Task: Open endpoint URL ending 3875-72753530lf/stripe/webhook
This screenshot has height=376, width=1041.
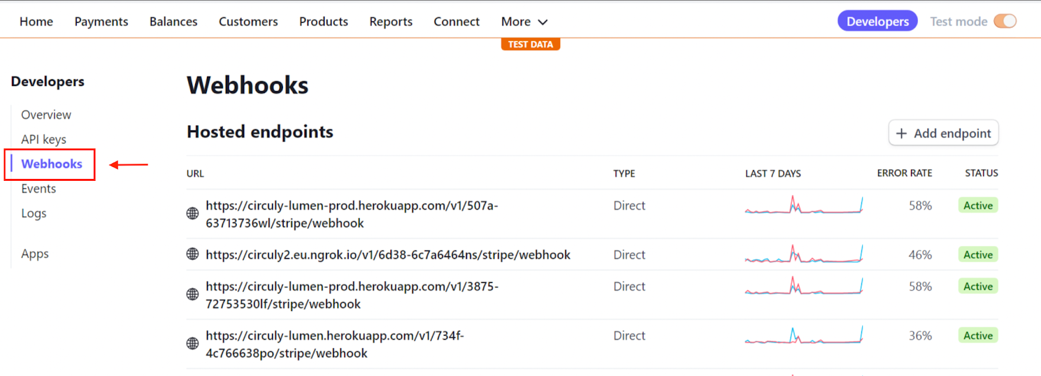Action: click(x=352, y=295)
